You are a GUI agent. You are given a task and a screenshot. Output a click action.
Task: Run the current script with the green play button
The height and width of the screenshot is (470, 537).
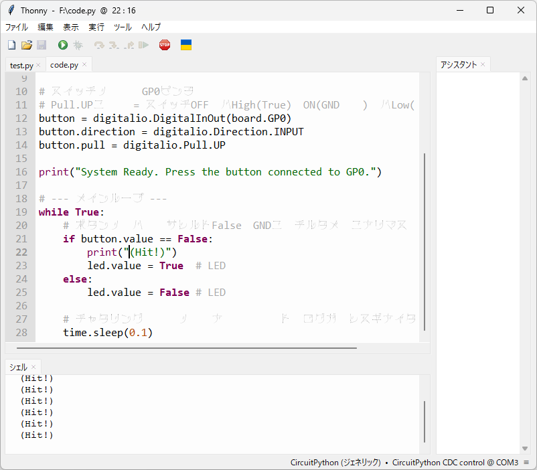[63, 45]
